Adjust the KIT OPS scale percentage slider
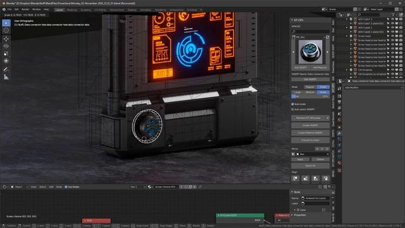This screenshot has width=405, height=228. [x=311, y=96]
